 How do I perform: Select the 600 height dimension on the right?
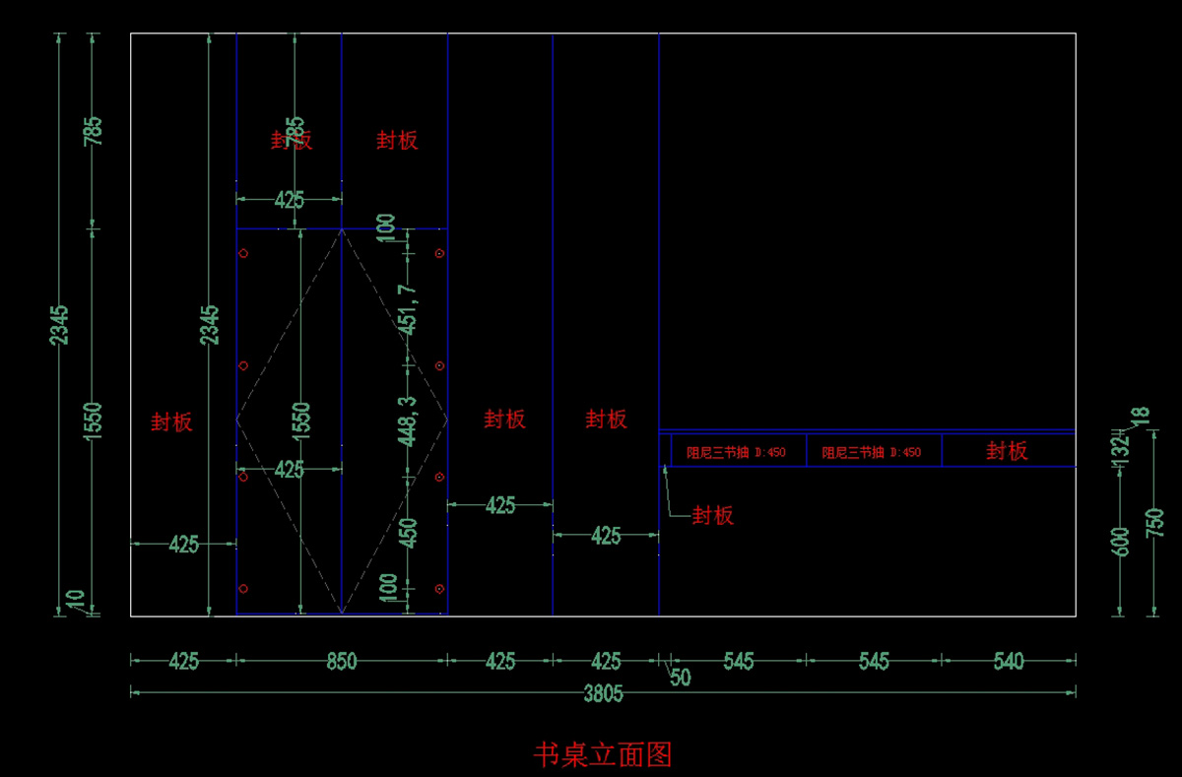point(1120,541)
